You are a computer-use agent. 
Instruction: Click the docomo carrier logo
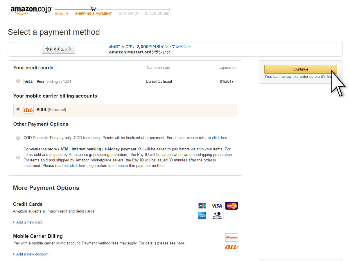coord(231,237)
